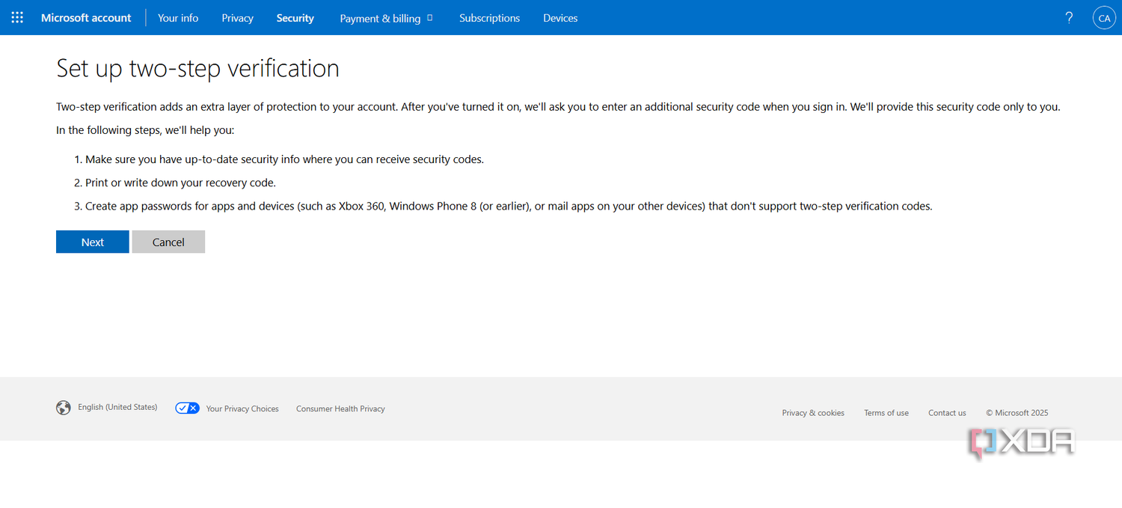
Task: Open the app launcher grid icon
Action: [17, 17]
